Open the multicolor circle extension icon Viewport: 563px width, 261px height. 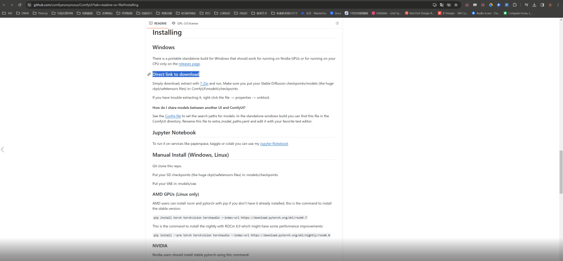point(491,5)
